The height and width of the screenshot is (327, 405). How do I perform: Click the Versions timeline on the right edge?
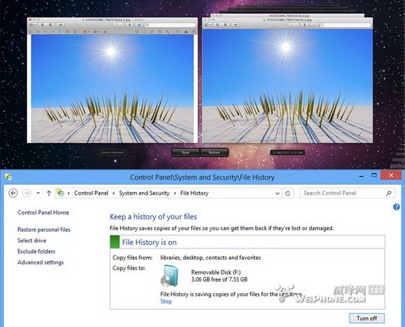pos(398,158)
